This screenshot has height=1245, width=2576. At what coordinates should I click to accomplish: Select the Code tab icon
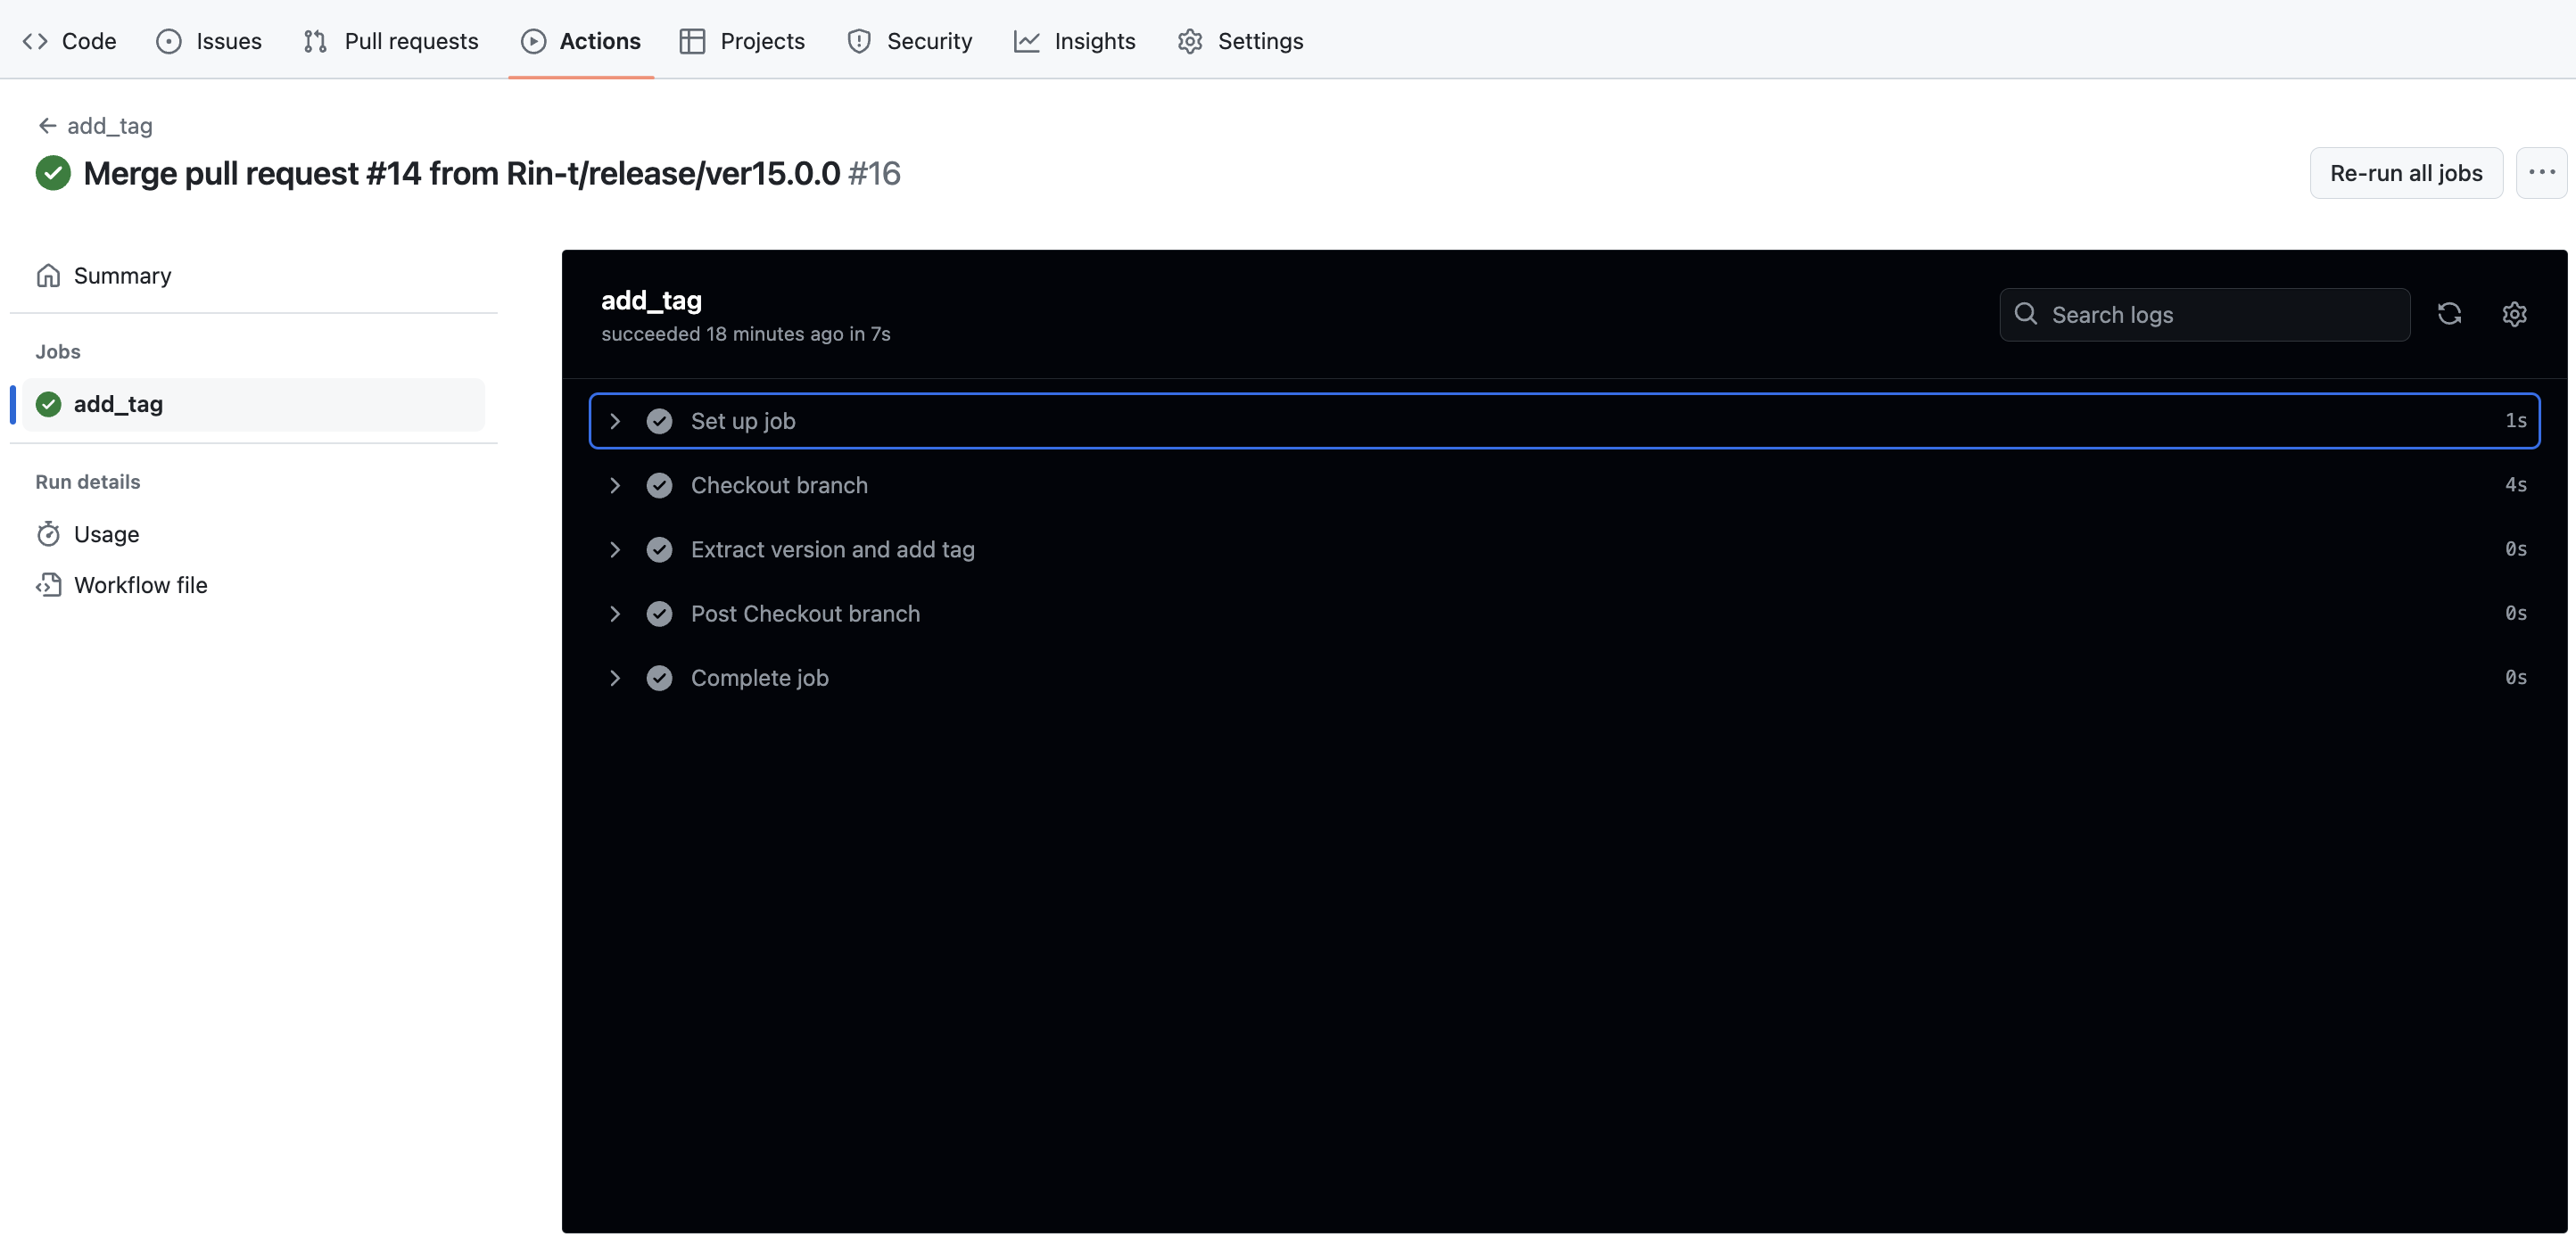[x=35, y=41]
